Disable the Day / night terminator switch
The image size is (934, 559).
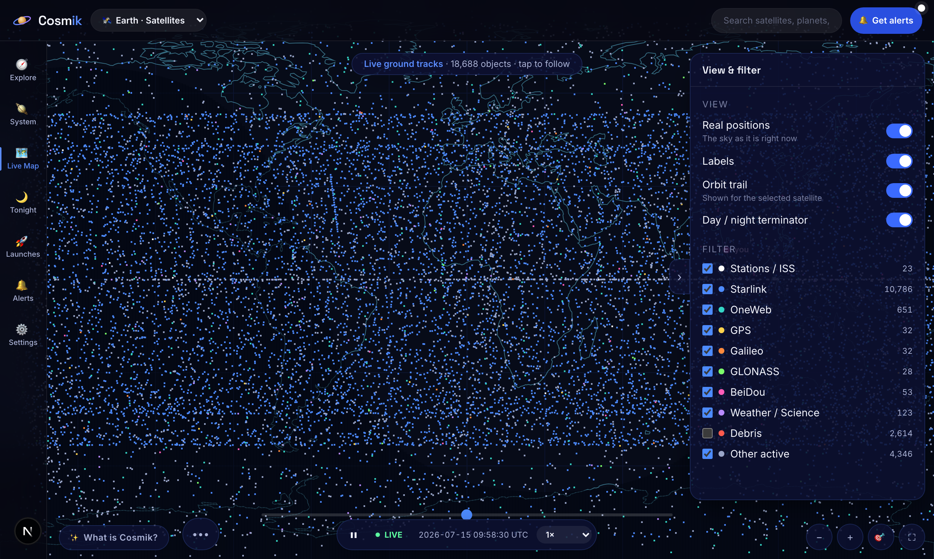899,220
